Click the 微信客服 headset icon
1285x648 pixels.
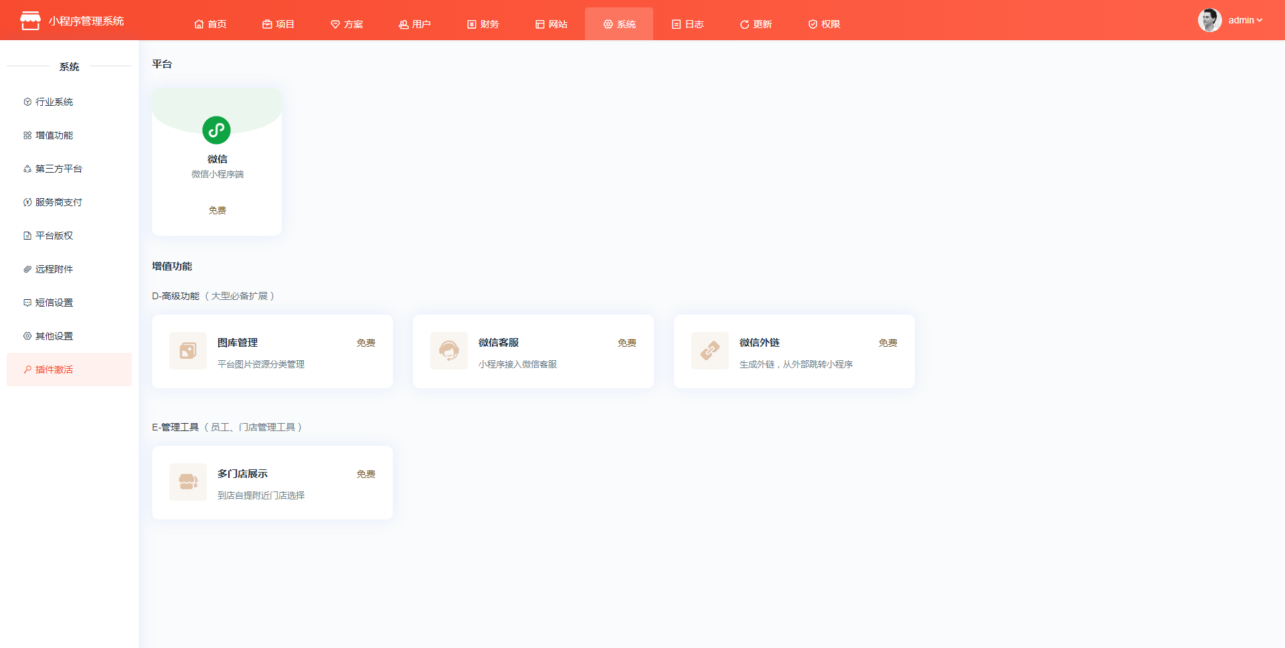coord(449,351)
